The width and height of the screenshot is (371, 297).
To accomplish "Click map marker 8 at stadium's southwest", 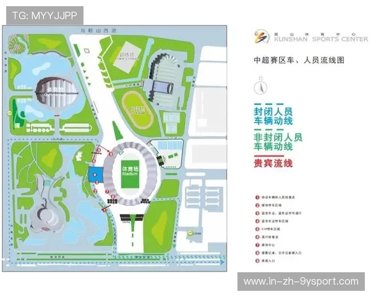I will click(113, 196).
